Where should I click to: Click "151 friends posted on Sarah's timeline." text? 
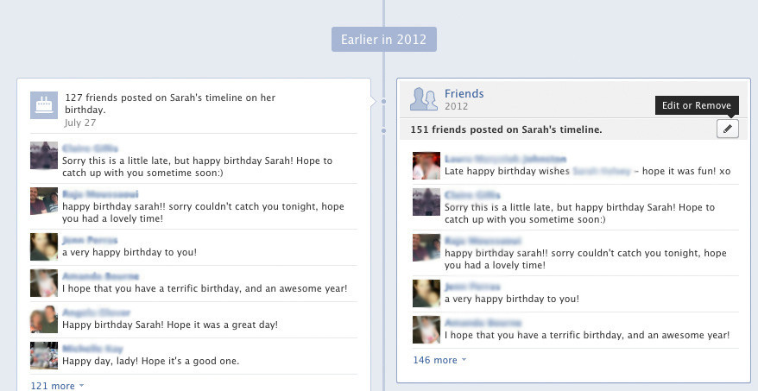(x=506, y=129)
